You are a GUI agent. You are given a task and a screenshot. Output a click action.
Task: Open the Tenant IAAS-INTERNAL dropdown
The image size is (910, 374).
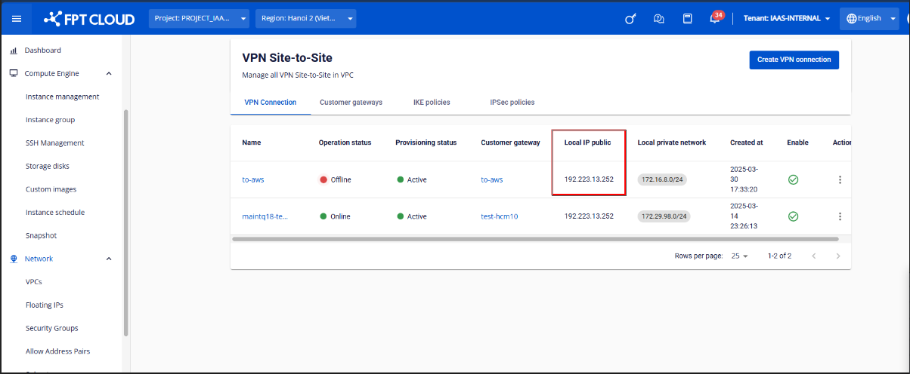[x=787, y=19]
